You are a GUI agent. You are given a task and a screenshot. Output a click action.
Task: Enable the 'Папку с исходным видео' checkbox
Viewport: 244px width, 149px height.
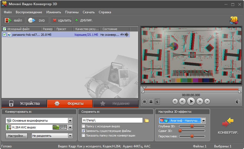tap(84, 126)
